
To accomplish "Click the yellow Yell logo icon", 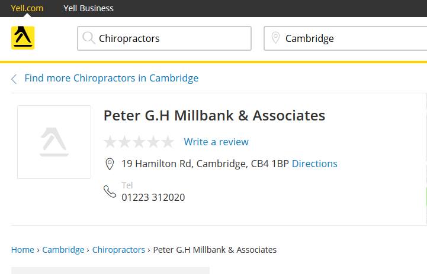I will [x=23, y=38].
